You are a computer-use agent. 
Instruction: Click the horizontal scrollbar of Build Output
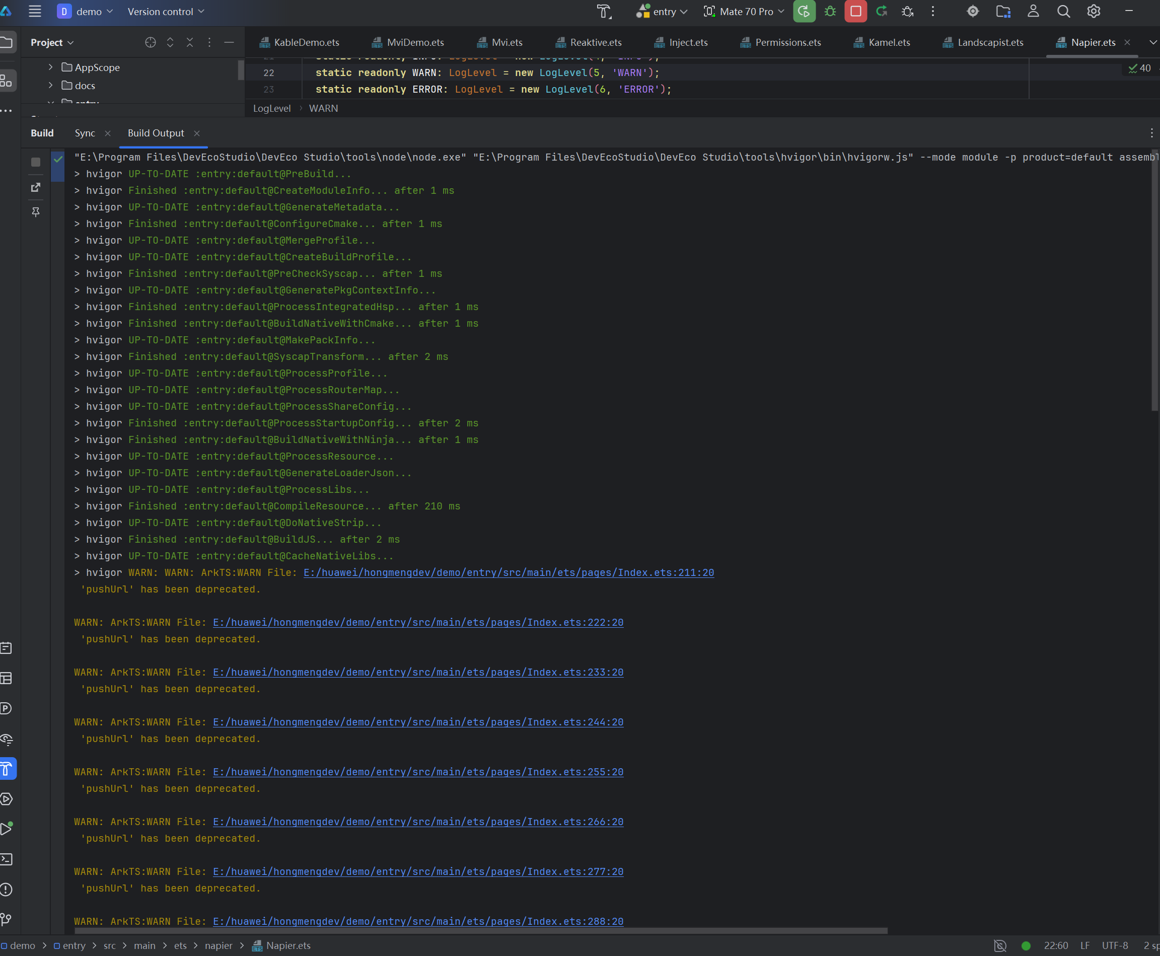481,931
